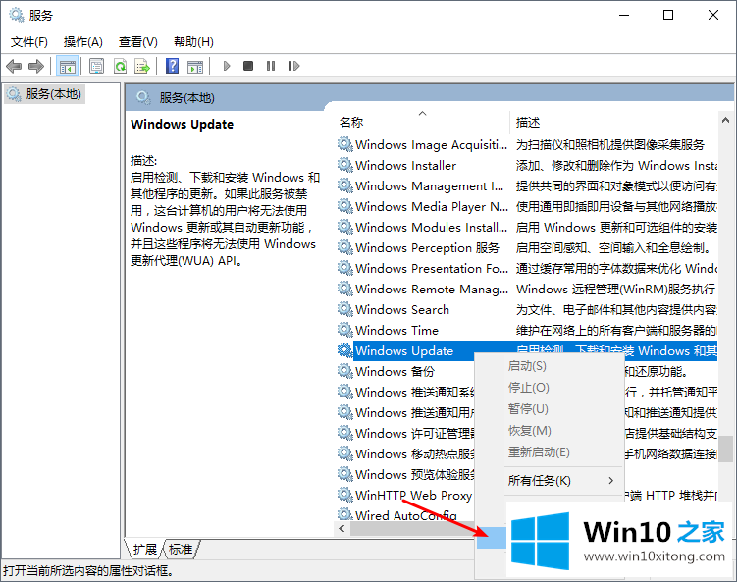Viewport: 737px width, 582px height.
Task: Refresh the services list via toolbar icon
Action: coord(120,66)
